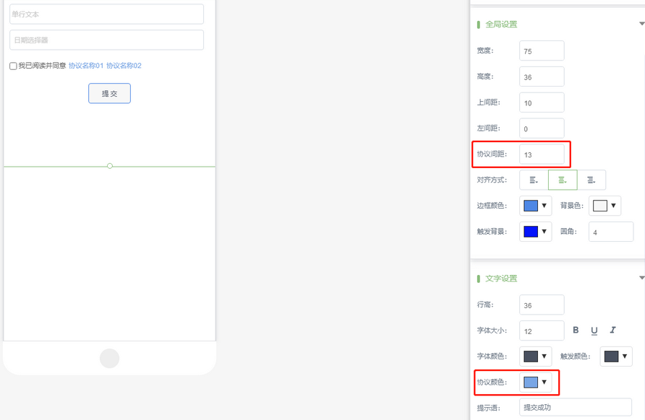Open the 协议名称02 link
This screenshot has height=420, width=645.
pos(124,66)
